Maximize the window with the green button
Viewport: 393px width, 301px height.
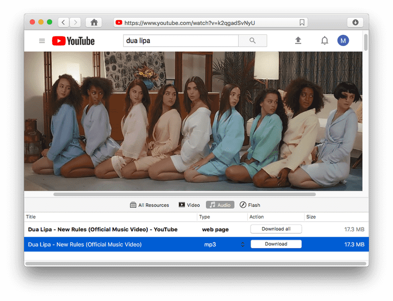coord(50,22)
